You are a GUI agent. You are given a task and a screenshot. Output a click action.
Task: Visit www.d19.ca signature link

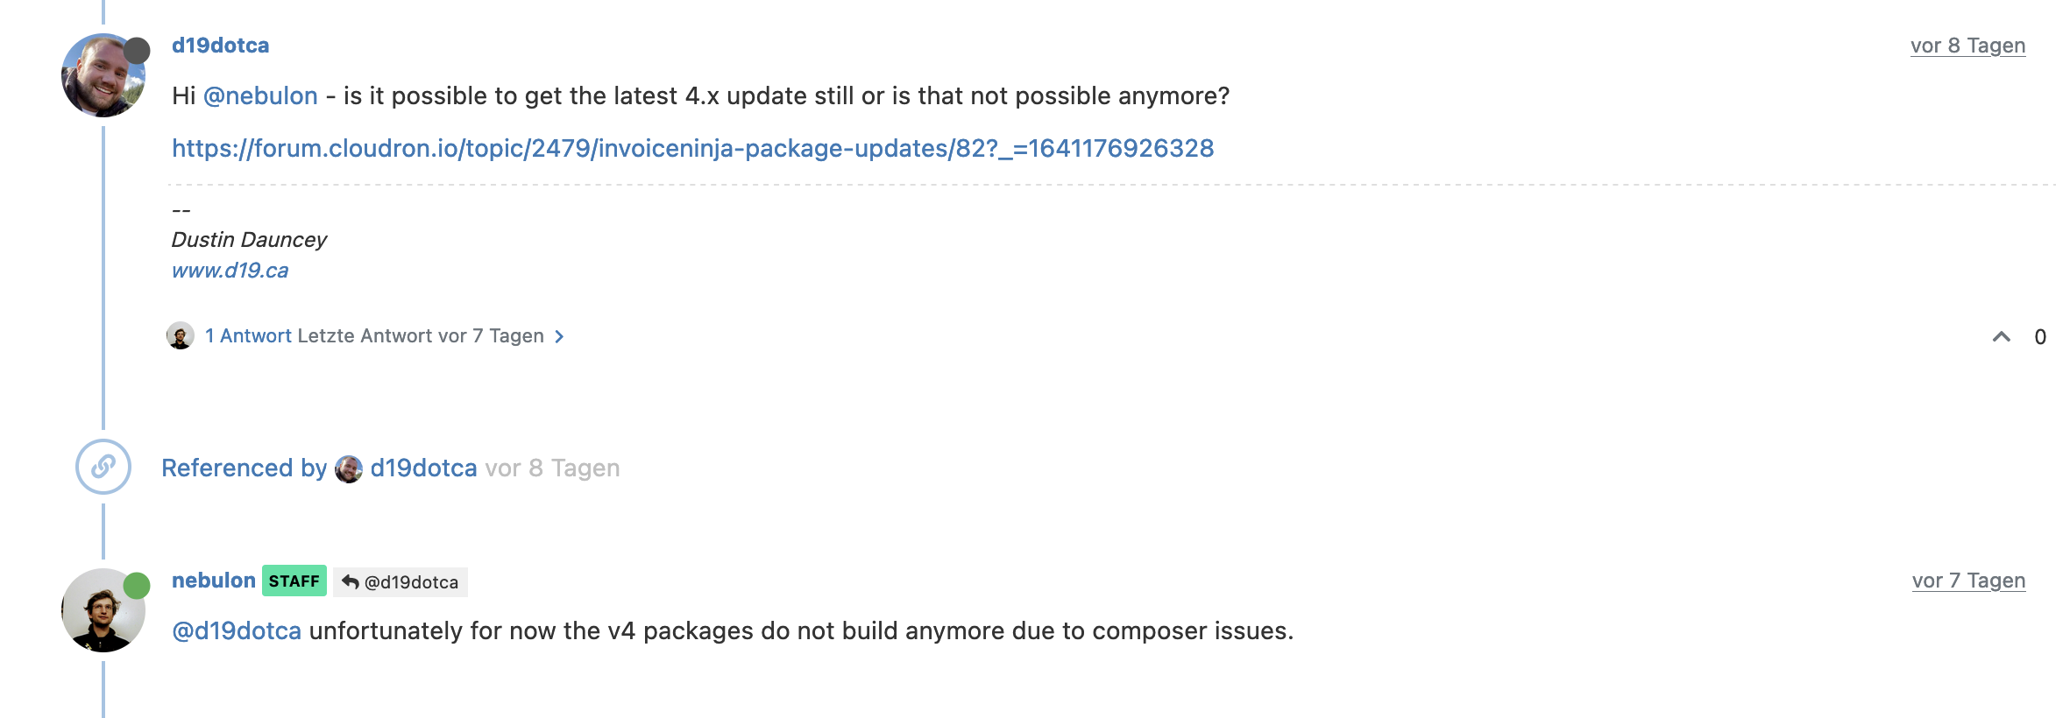click(x=230, y=271)
